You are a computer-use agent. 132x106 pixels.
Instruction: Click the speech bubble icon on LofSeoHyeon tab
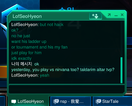(14, 101)
